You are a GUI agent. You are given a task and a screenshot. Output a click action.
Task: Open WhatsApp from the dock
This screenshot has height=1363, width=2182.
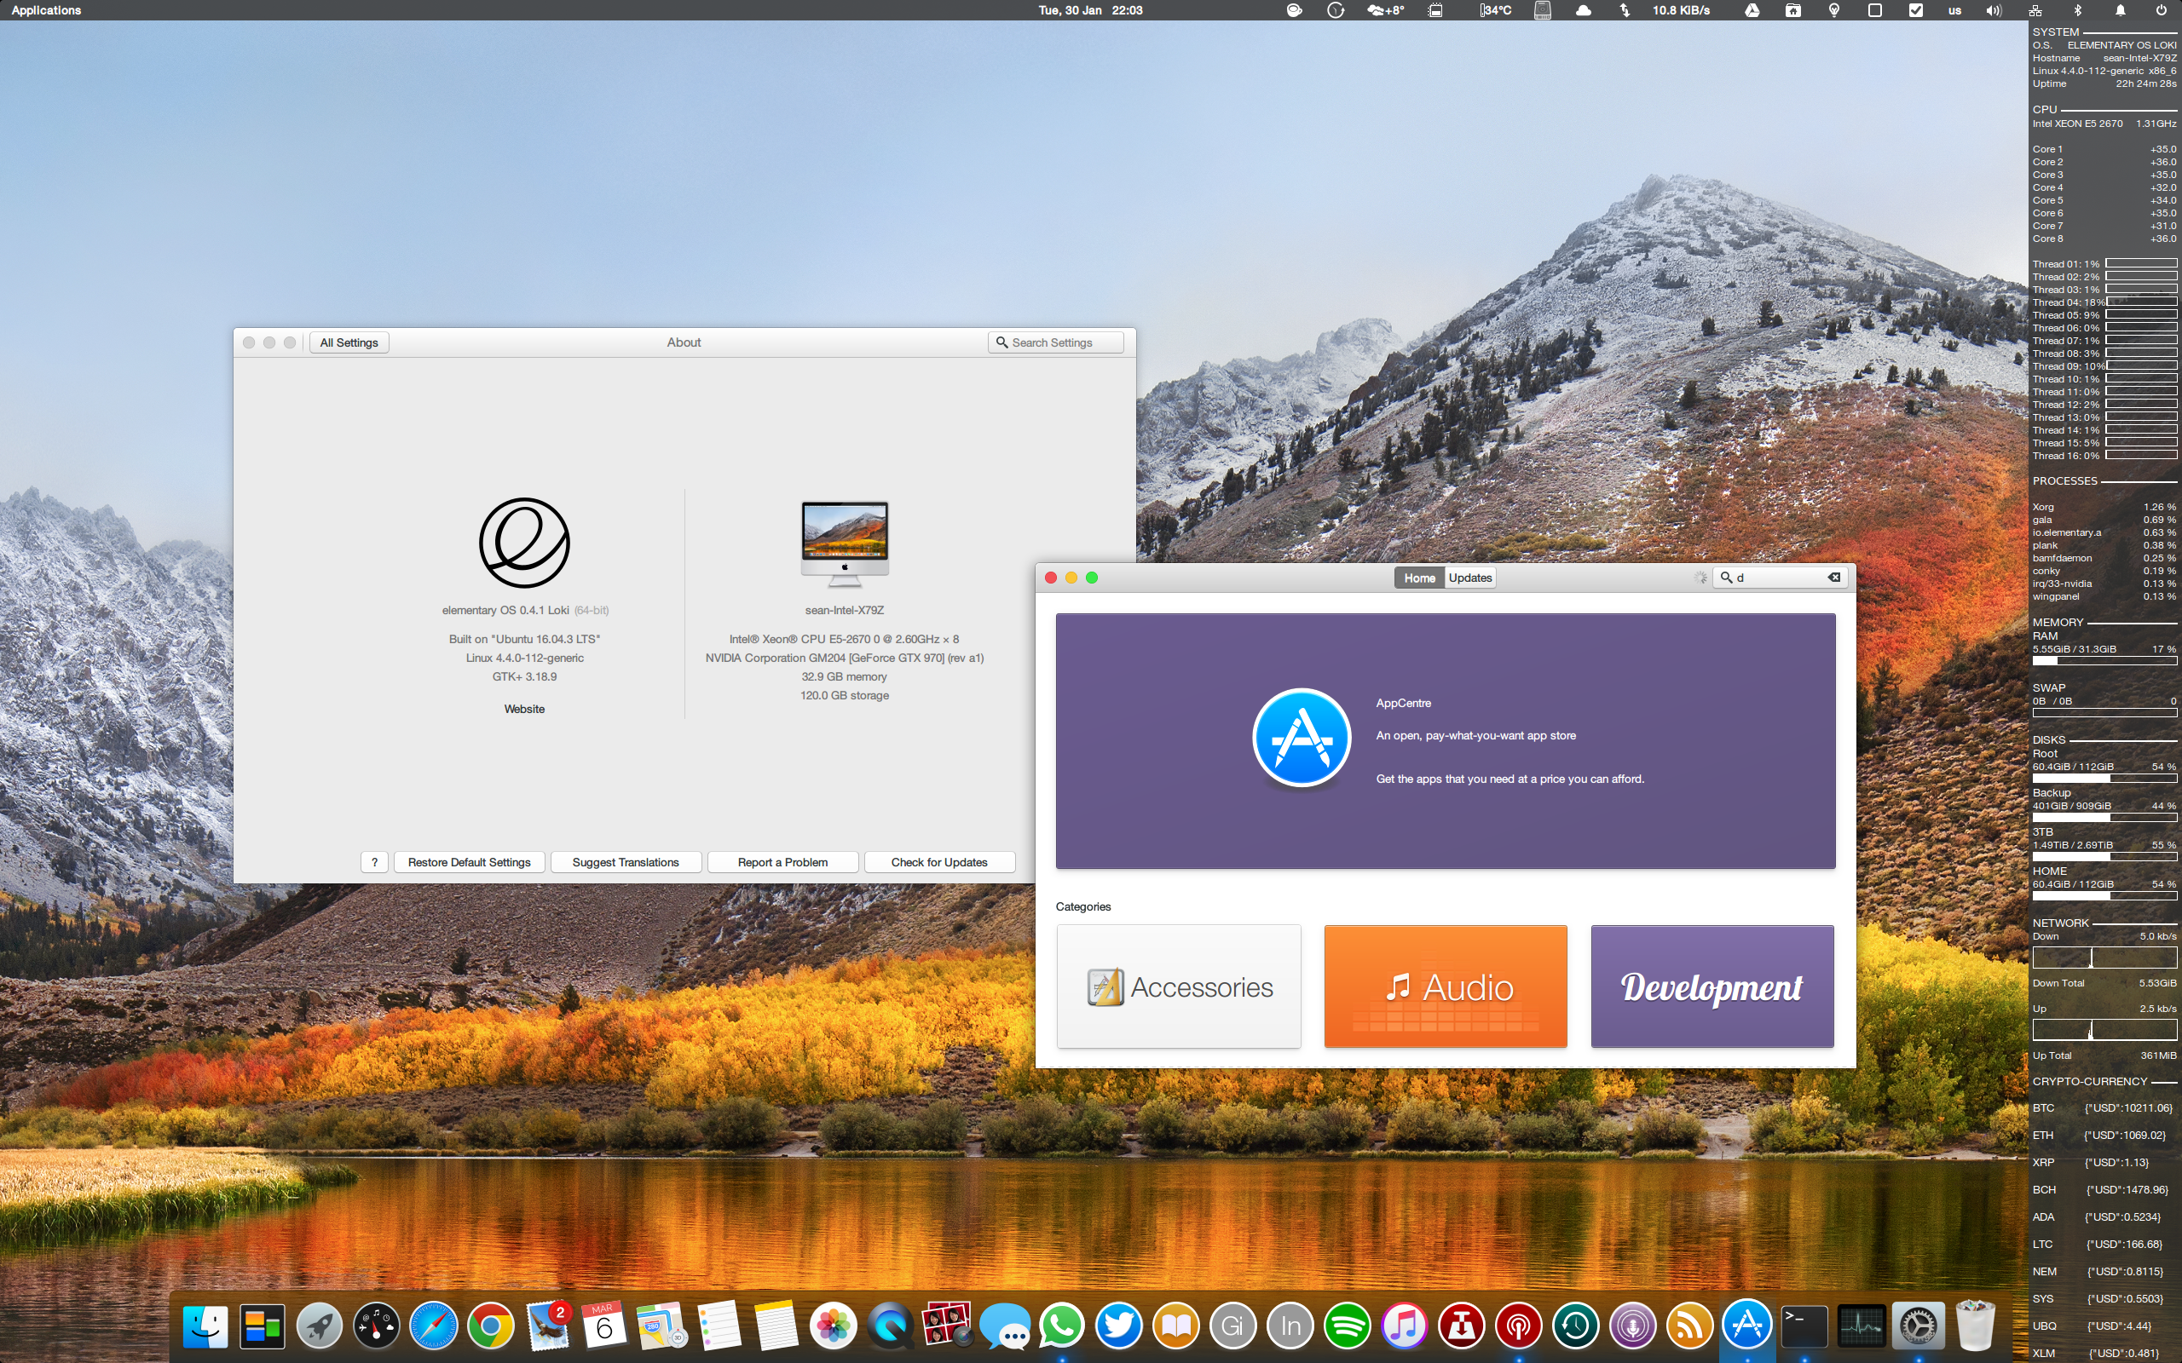[1061, 1326]
